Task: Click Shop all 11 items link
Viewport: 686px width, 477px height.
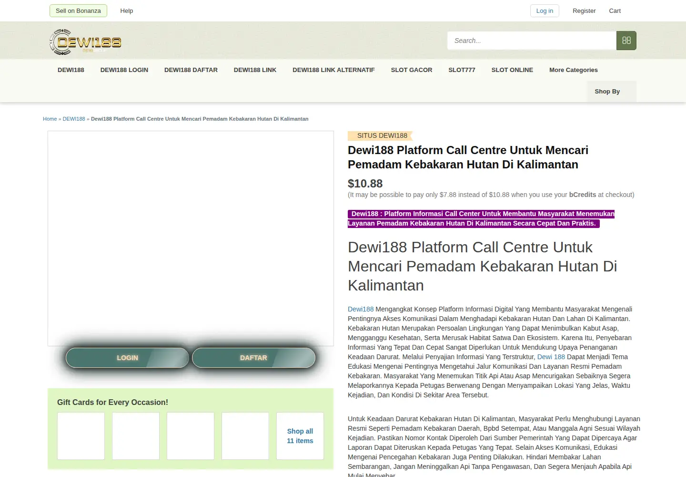Action: (300, 436)
